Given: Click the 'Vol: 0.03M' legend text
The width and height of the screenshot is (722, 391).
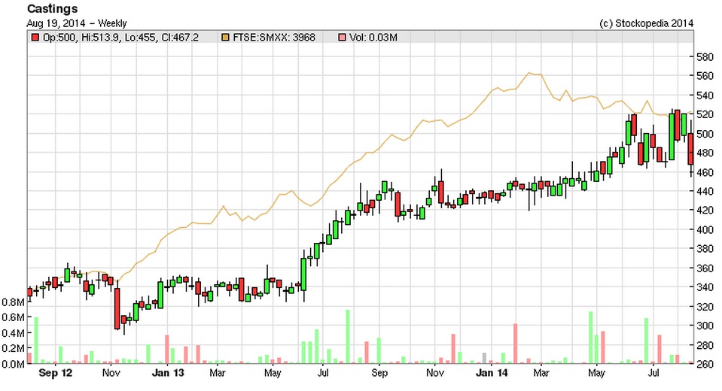Looking at the screenshot, I should [373, 38].
